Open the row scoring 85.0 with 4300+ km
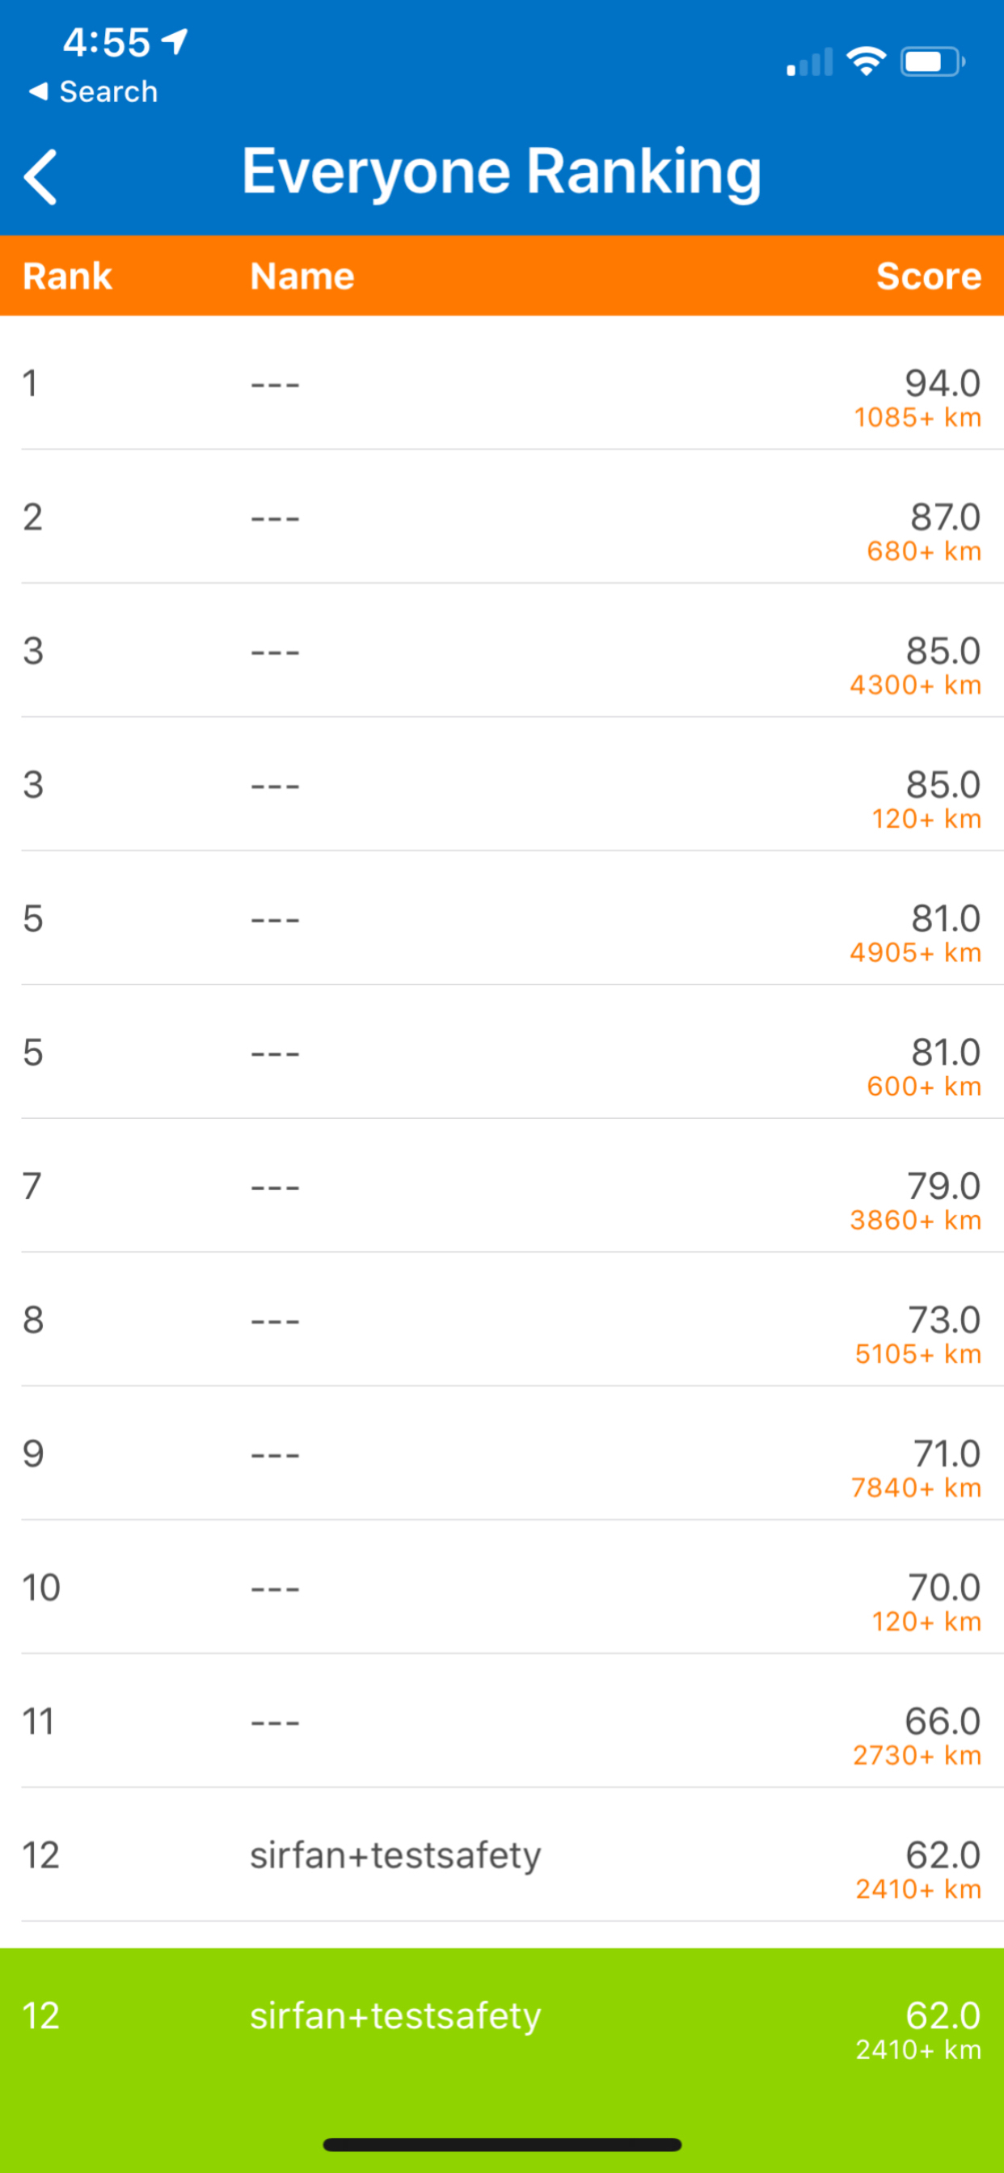The width and height of the screenshot is (1004, 2173). pos(502,651)
